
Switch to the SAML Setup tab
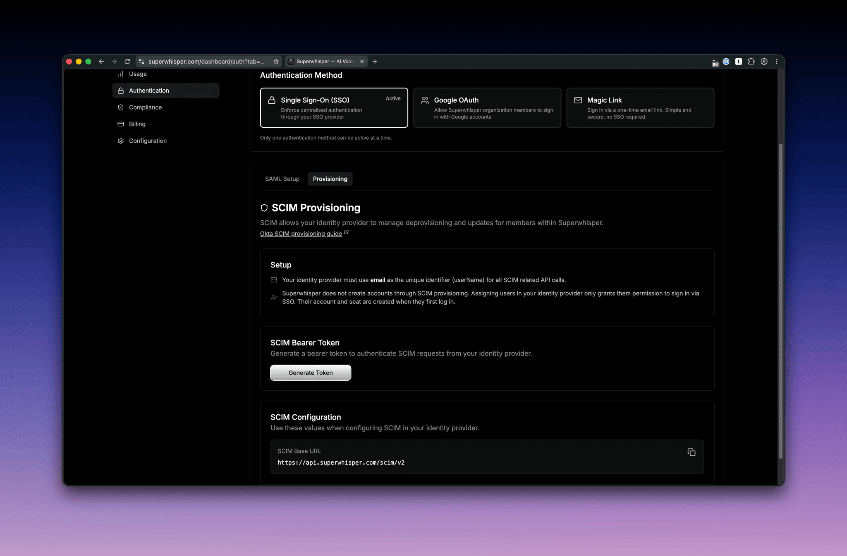point(282,179)
